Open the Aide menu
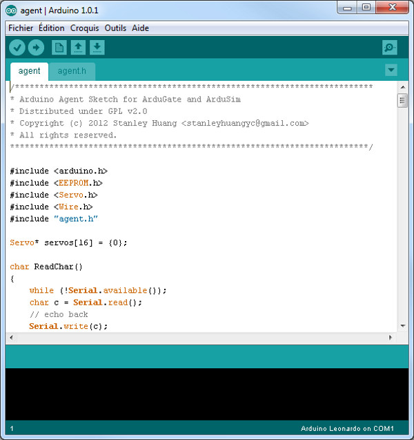This screenshot has width=414, height=440. coord(140,28)
